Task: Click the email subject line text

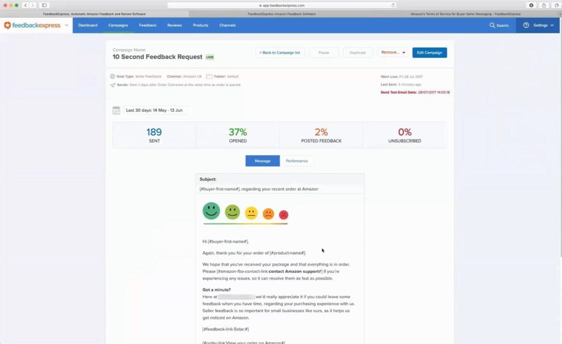Action: [x=259, y=189]
